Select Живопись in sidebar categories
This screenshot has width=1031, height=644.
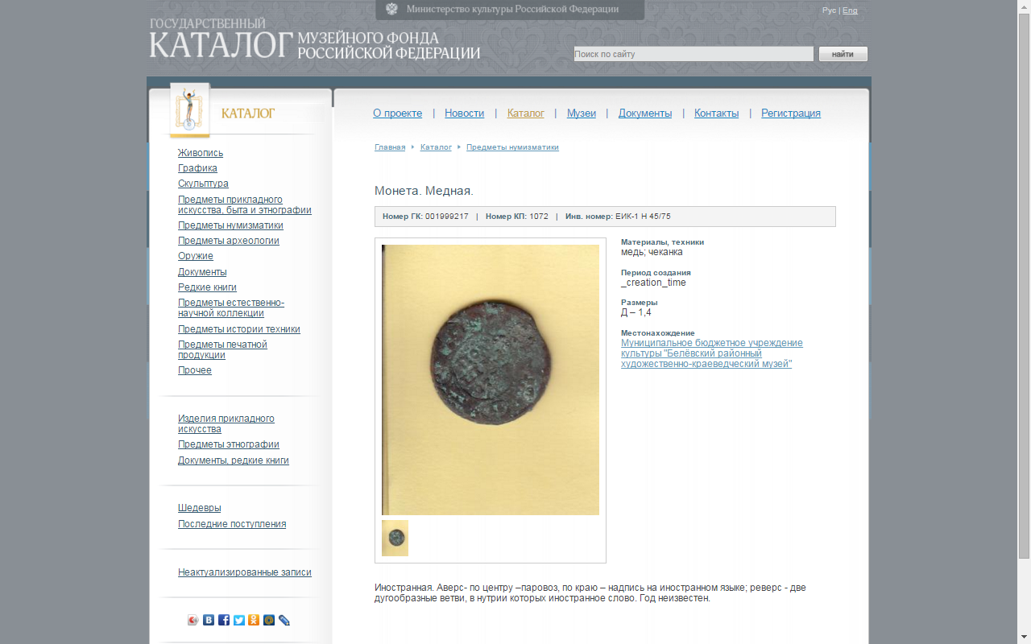[201, 153]
